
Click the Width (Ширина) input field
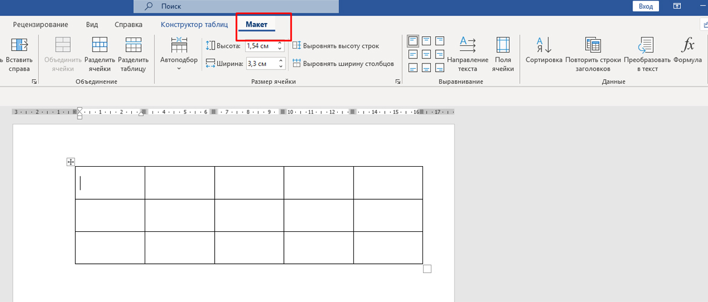[x=260, y=63]
